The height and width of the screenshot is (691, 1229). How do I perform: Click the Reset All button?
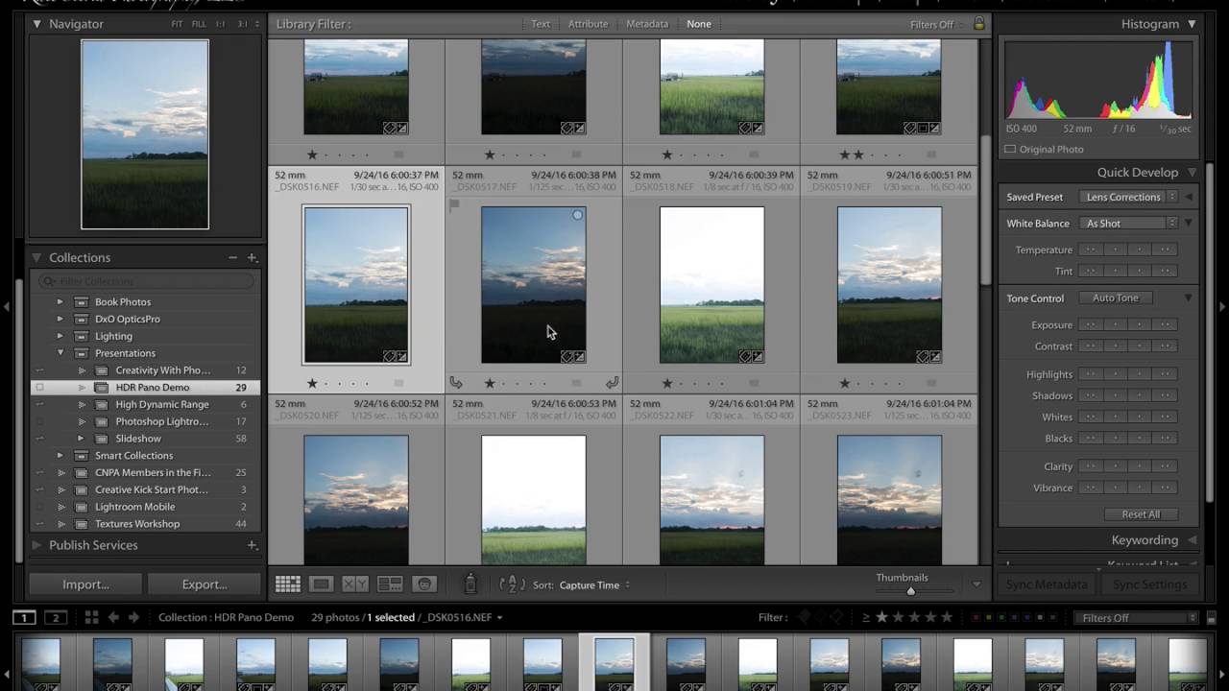pos(1141,514)
